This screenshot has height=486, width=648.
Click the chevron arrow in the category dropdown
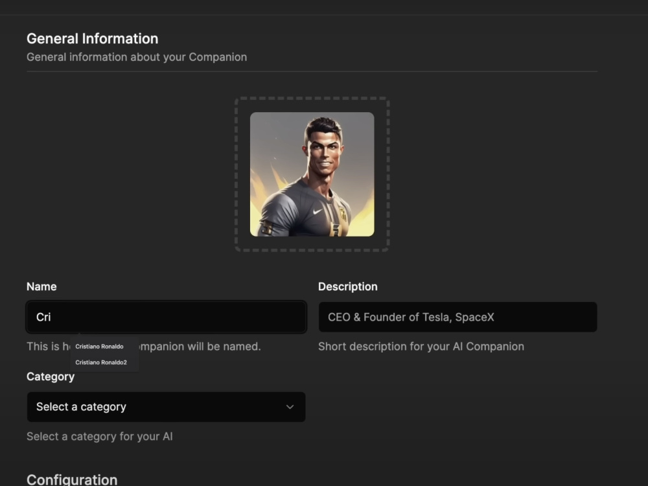[x=290, y=407]
